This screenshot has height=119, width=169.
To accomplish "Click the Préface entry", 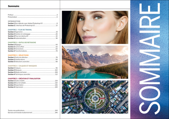I will pos(33,15).
